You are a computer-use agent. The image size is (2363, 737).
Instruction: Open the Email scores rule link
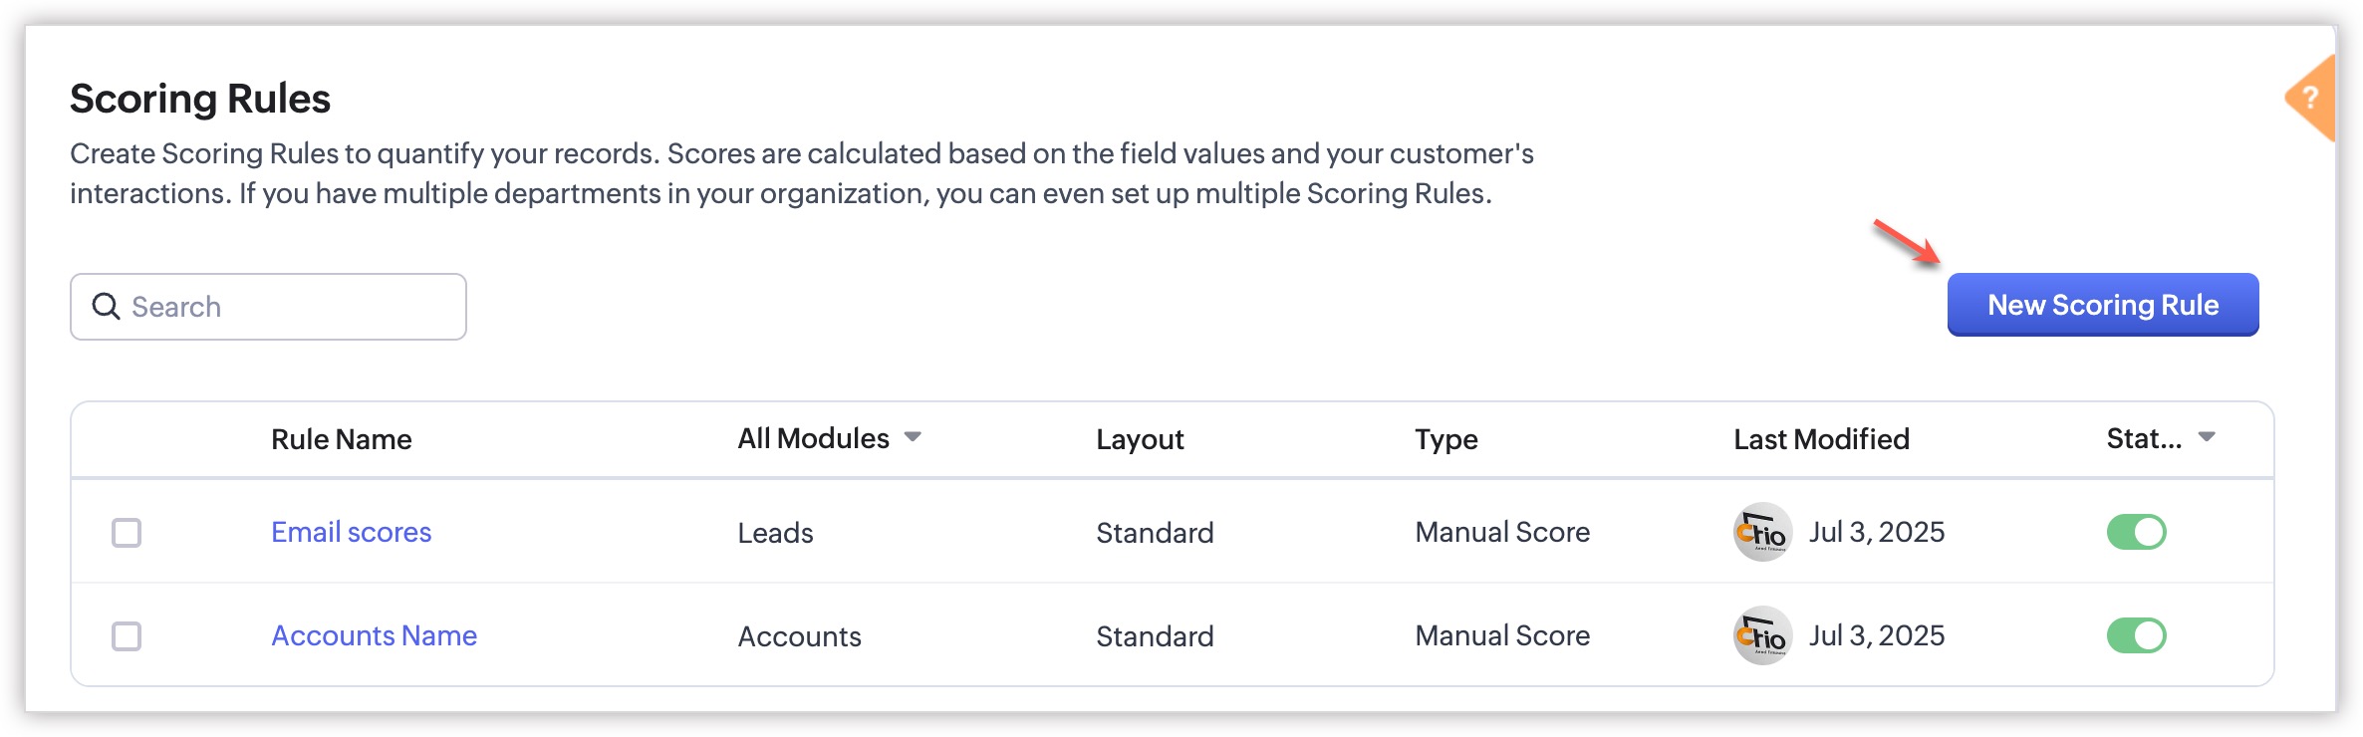(x=351, y=532)
